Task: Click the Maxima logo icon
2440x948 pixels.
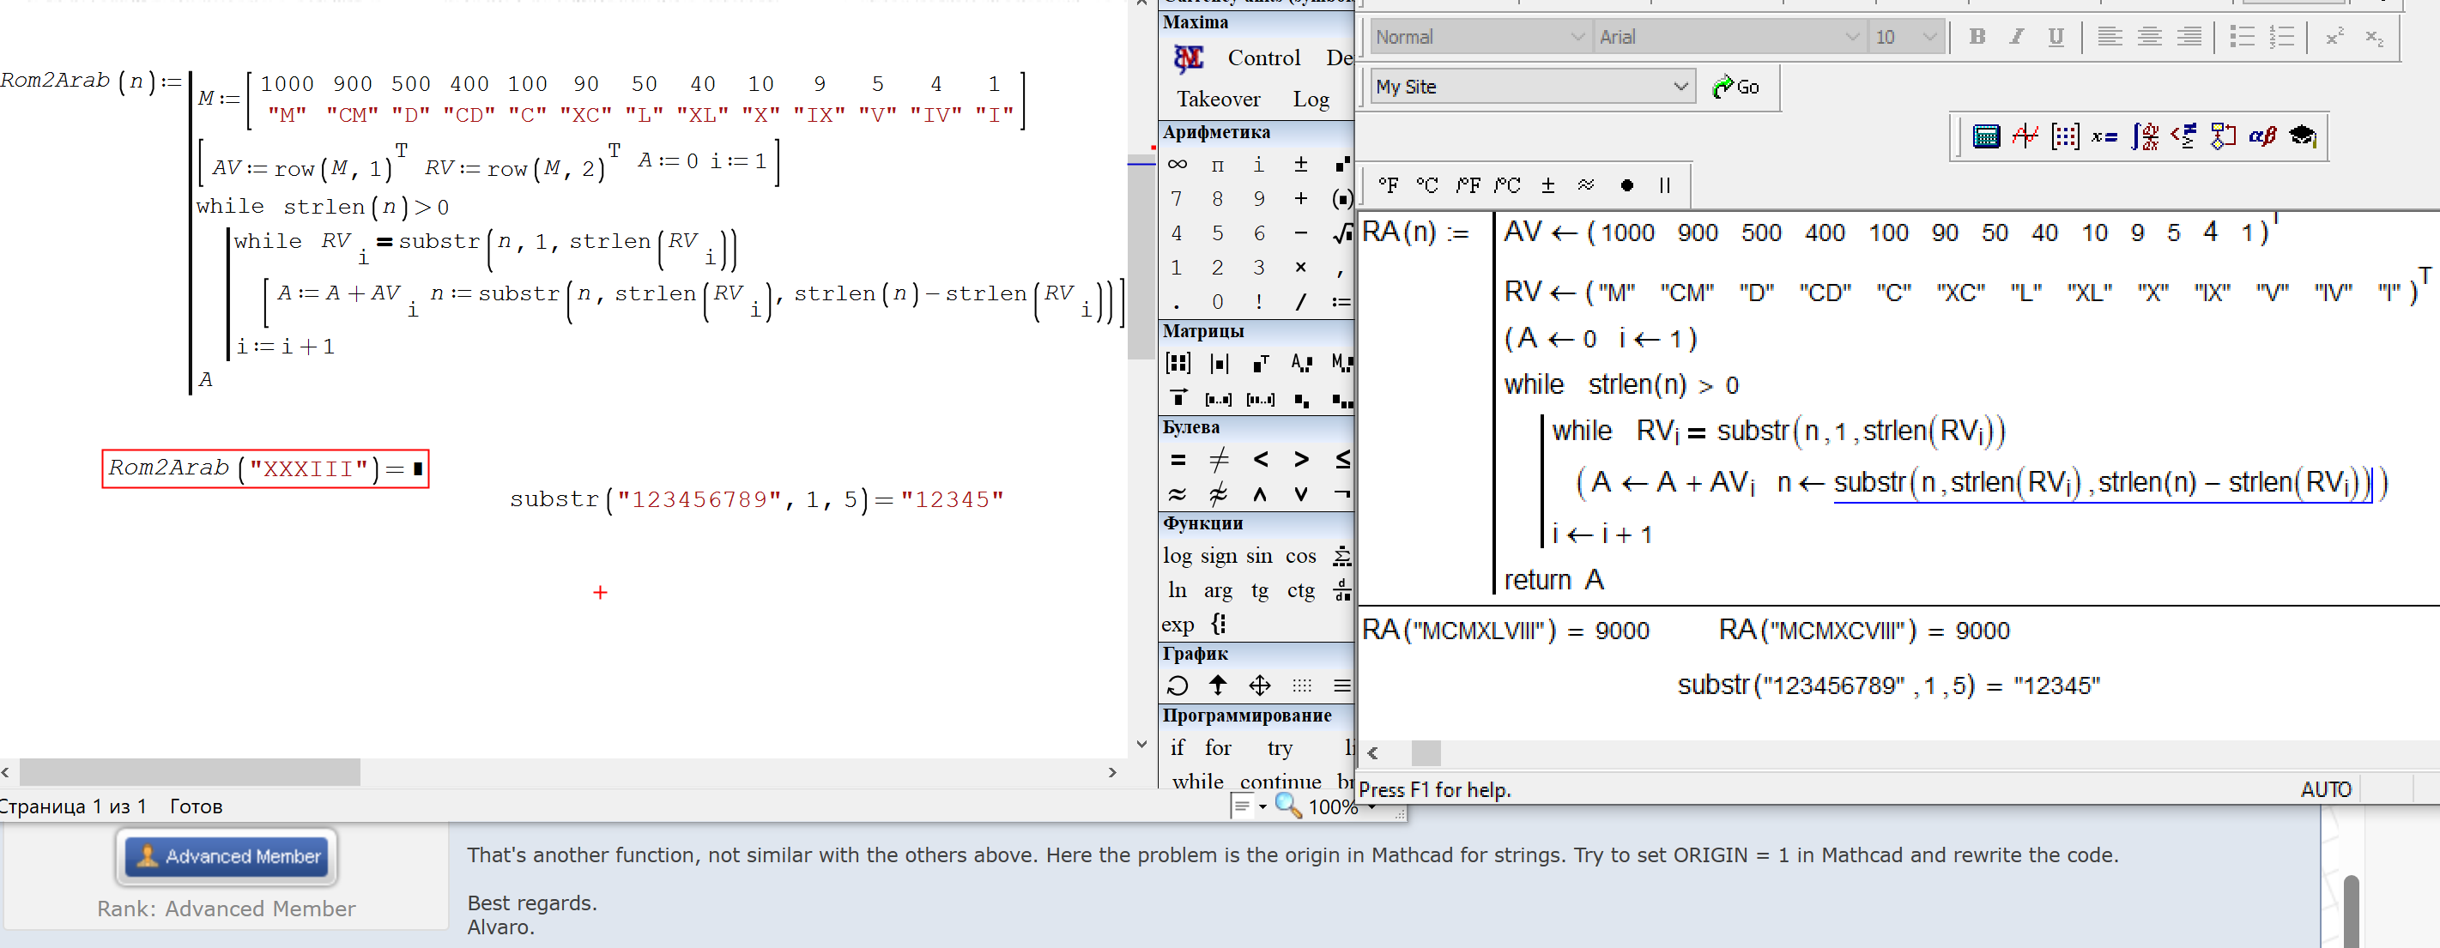Action: (x=1188, y=58)
